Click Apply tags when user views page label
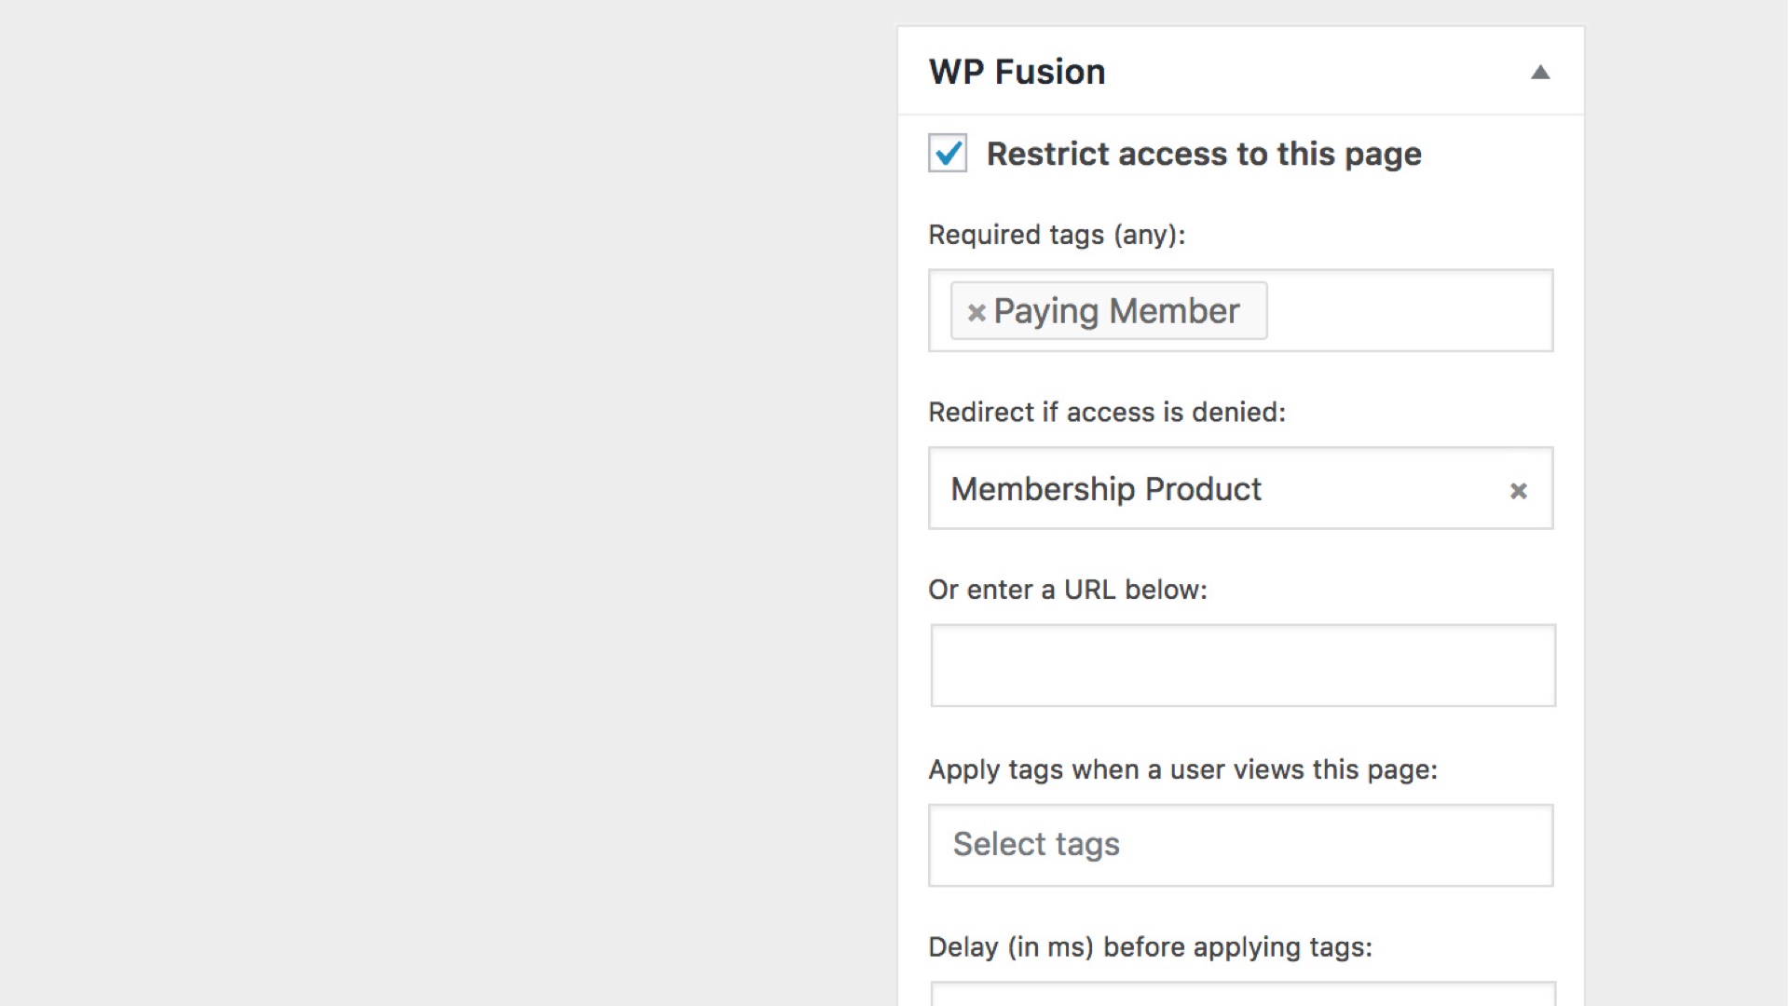Image resolution: width=1789 pixels, height=1006 pixels. [x=1182, y=769]
